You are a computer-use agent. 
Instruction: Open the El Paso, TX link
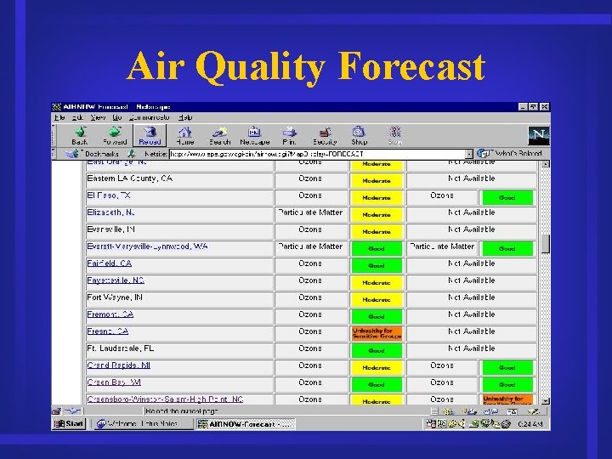(109, 195)
